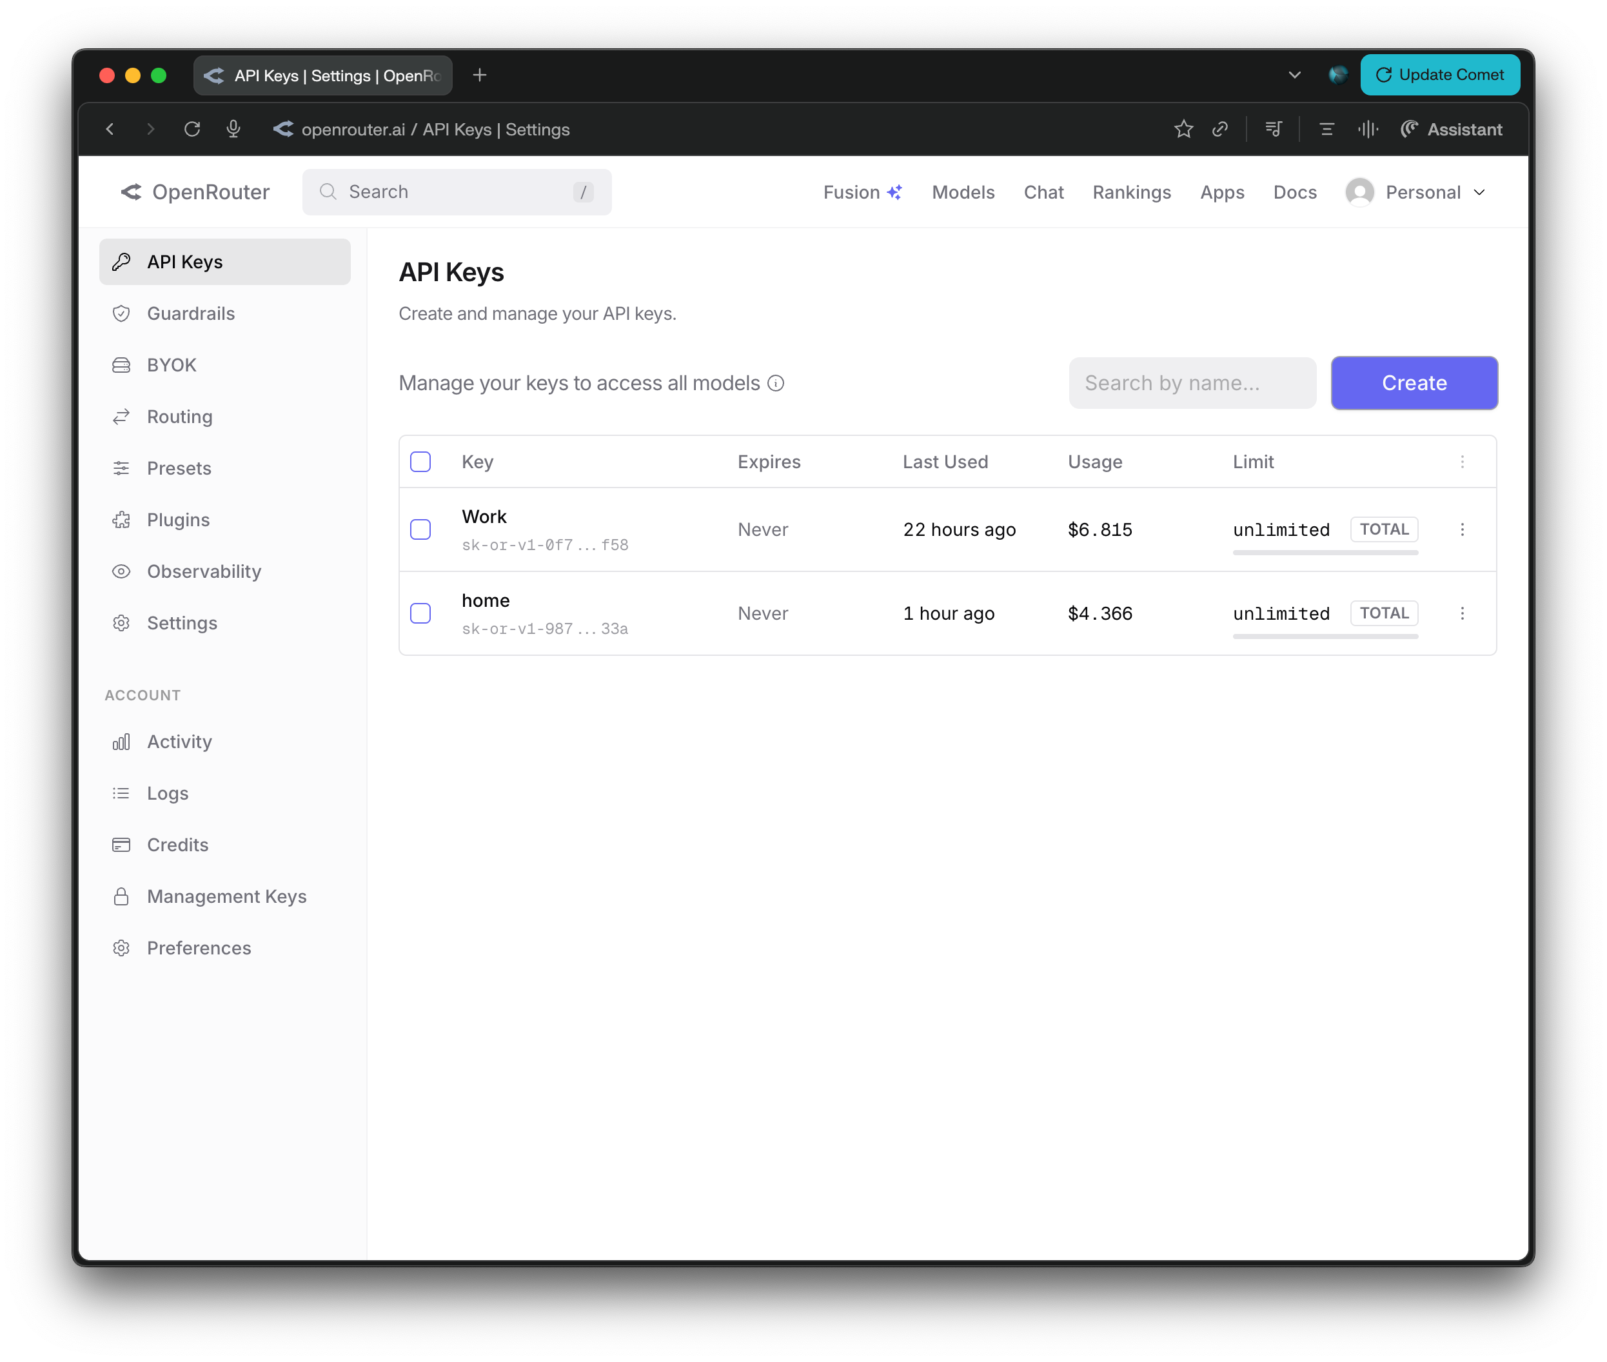This screenshot has width=1607, height=1362.
Task: Open Credits in the account section
Action: [224, 845]
